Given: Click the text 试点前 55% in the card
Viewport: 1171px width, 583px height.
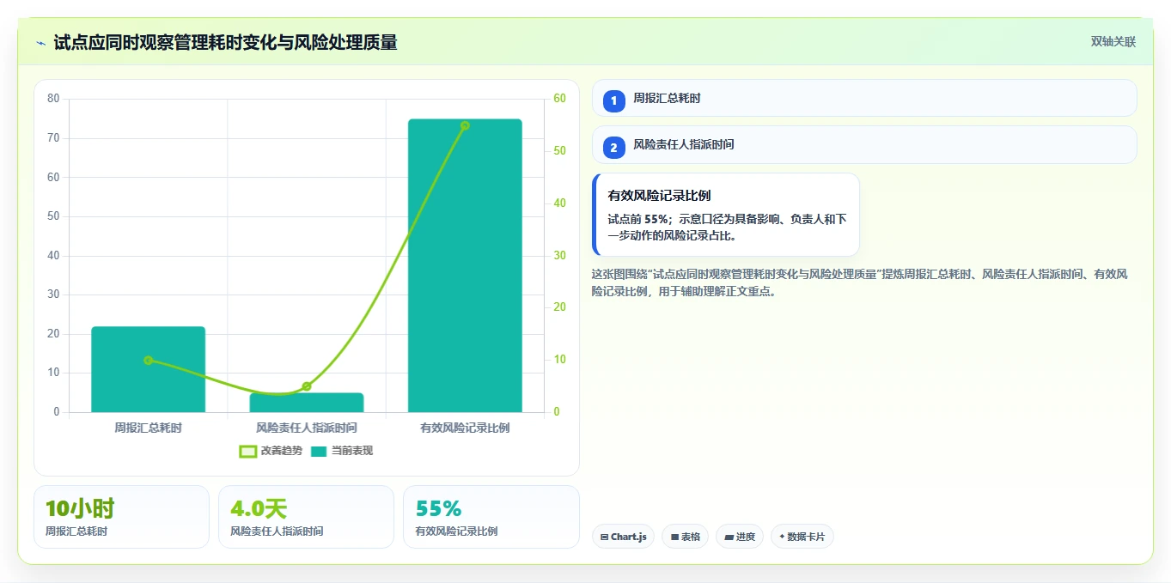Looking at the screenshot, I should coord(638,219).
